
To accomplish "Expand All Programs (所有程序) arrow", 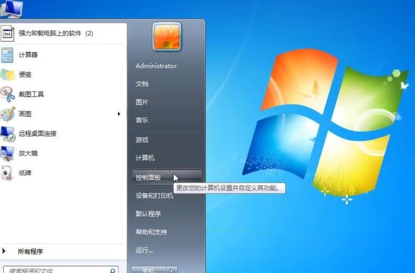I will pos(3,251).
